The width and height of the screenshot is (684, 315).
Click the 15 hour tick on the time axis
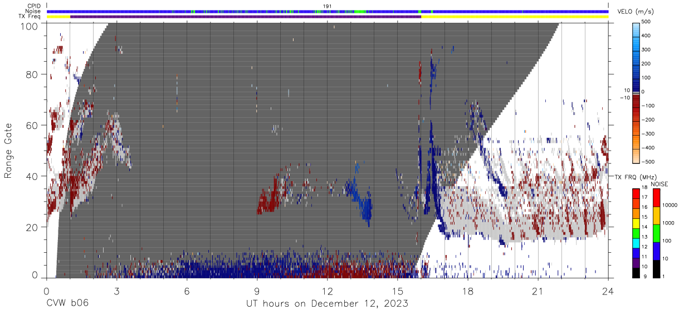pyautogui.click(x=398, y=291)
